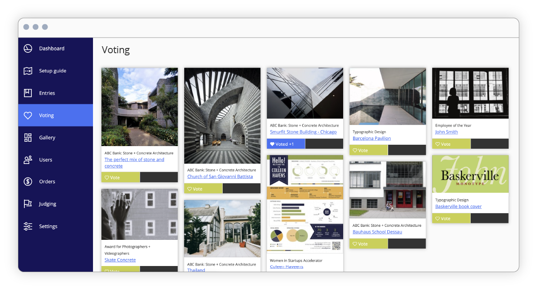Click the Orders dollar coin icon
Image resolution: width=537 pixels, height=290 pixels.
[28, 181]
